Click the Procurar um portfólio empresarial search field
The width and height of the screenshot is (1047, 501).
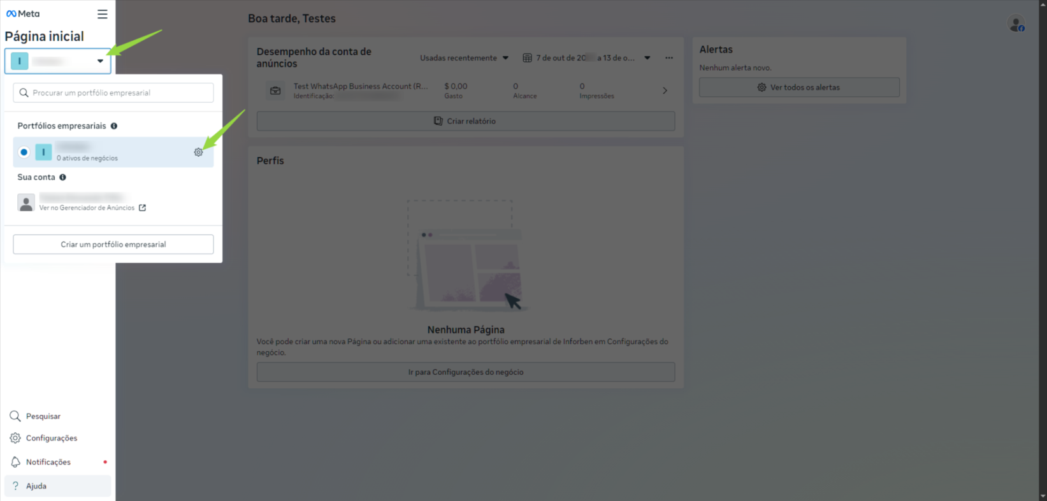click(x=113, y=93)
